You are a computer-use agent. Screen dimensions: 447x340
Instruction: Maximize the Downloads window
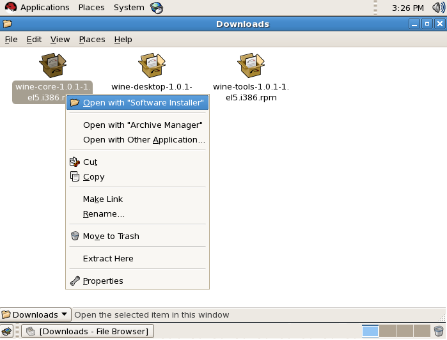click(x=427, y=24)
